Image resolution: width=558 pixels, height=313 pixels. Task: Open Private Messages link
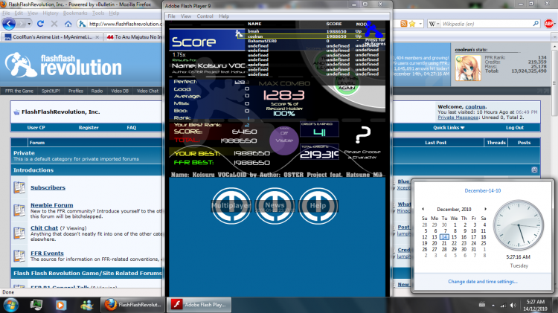tap(458, 117)
